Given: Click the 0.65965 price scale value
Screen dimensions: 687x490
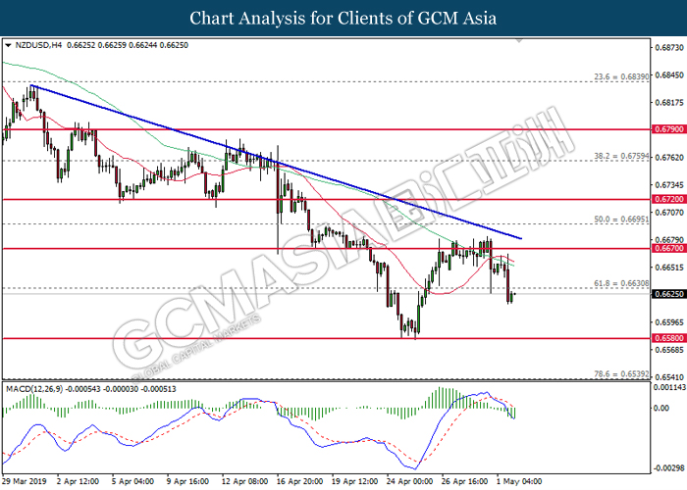Looking at the screenshot, I should (669, 322).
